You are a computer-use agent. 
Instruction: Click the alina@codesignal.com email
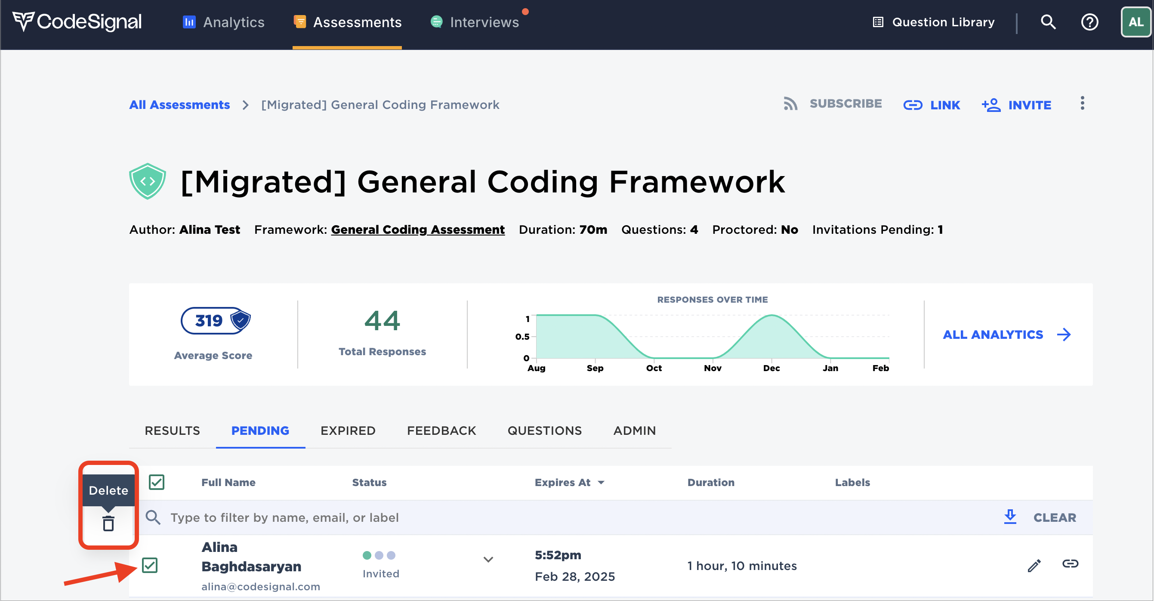tap(261, 586)
